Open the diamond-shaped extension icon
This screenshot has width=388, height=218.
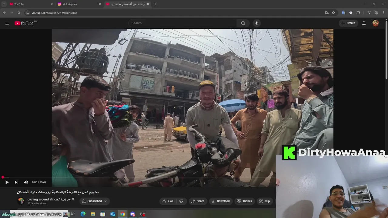[351, 13]
